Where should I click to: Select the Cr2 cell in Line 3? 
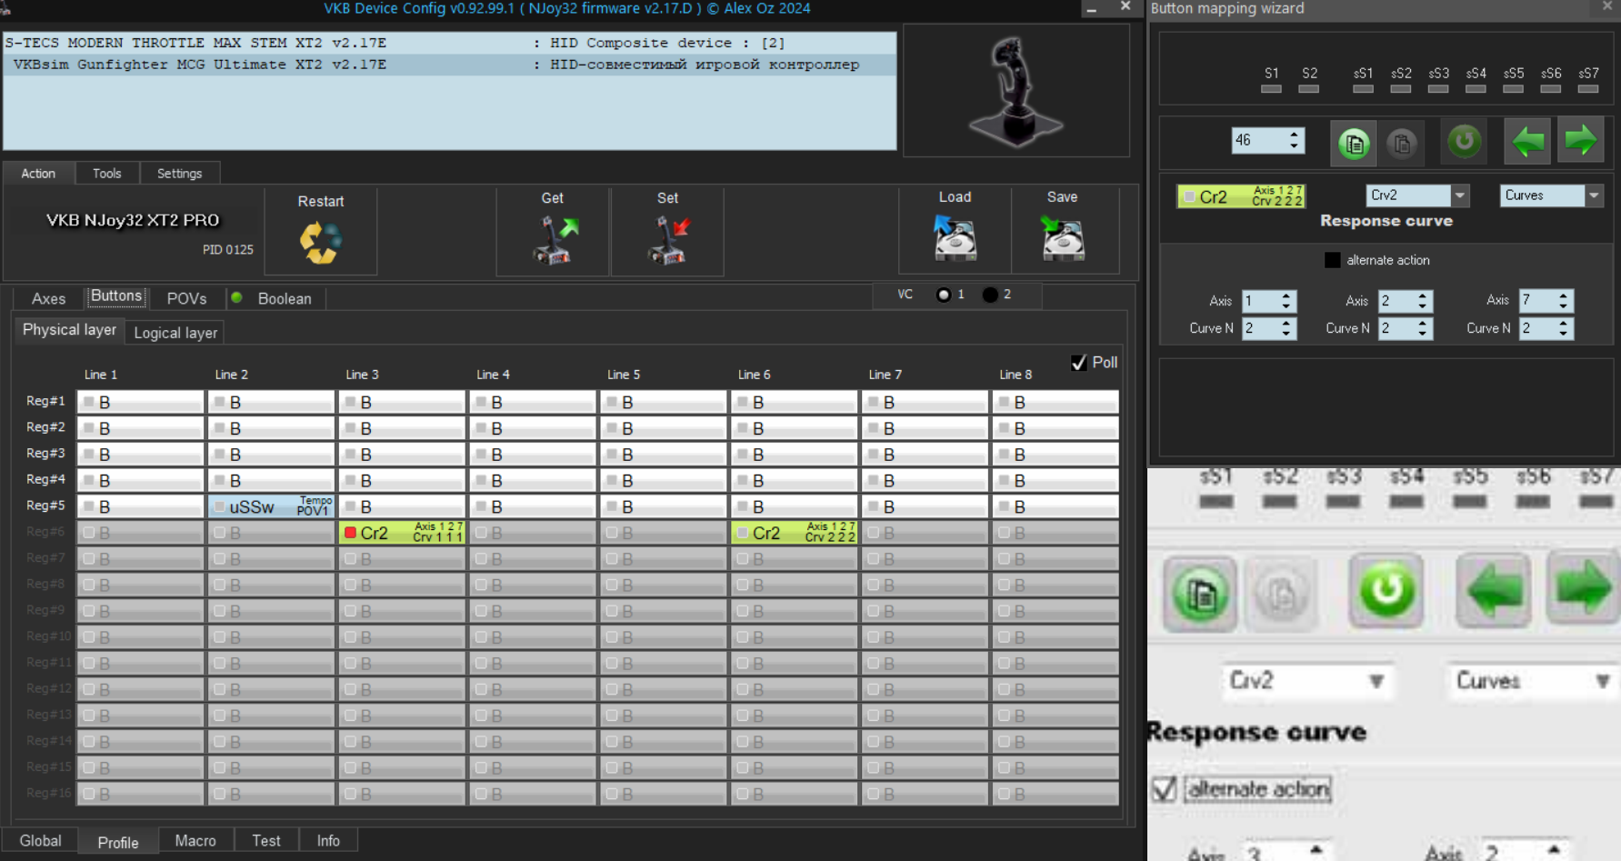coord(402,533)
